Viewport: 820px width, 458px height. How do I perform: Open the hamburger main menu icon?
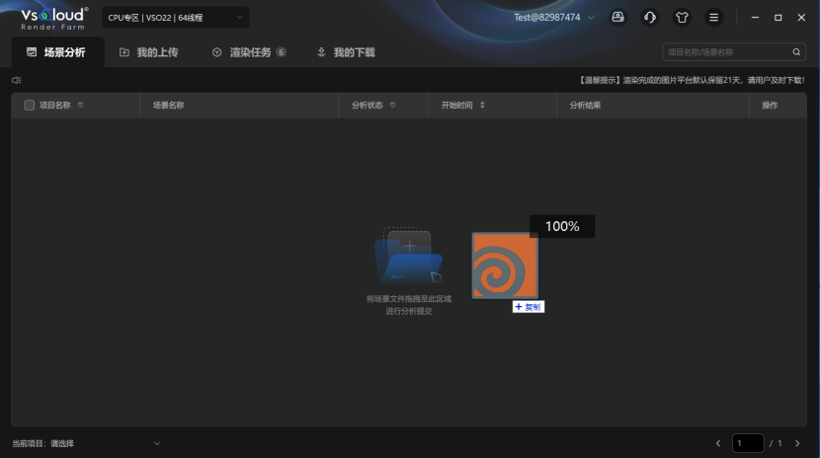713,18
